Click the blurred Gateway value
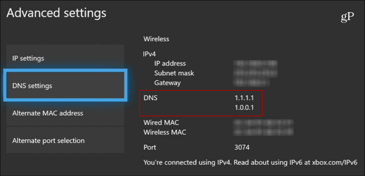The height and width of the screenshot is (176, 365). point(252,83)
